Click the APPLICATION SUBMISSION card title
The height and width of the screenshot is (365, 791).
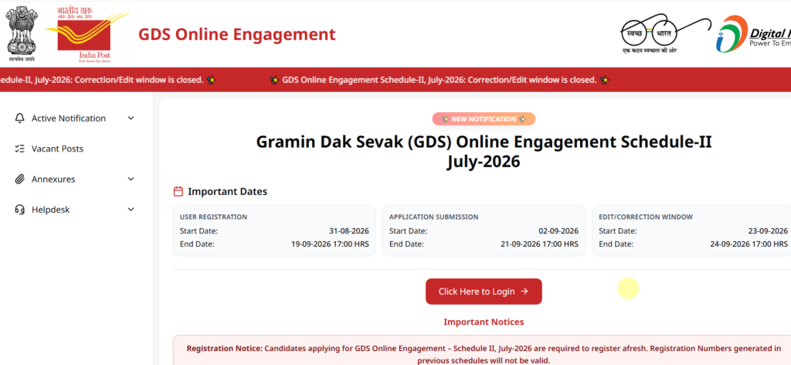[434, 217]
